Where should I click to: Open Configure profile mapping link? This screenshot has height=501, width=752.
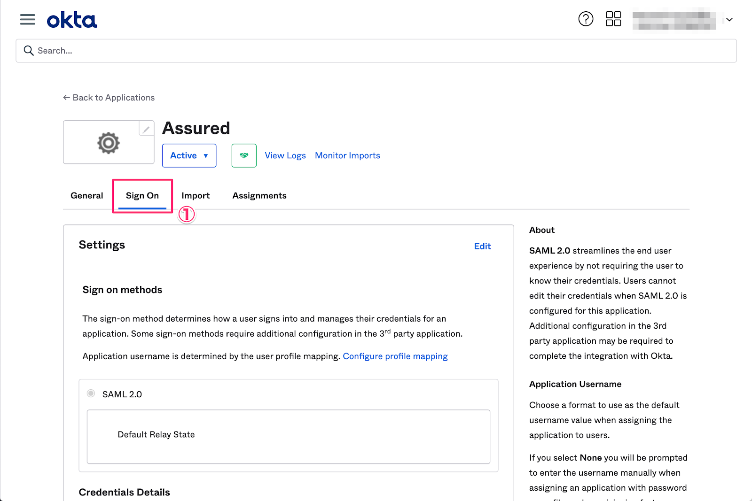coord(395,356)
